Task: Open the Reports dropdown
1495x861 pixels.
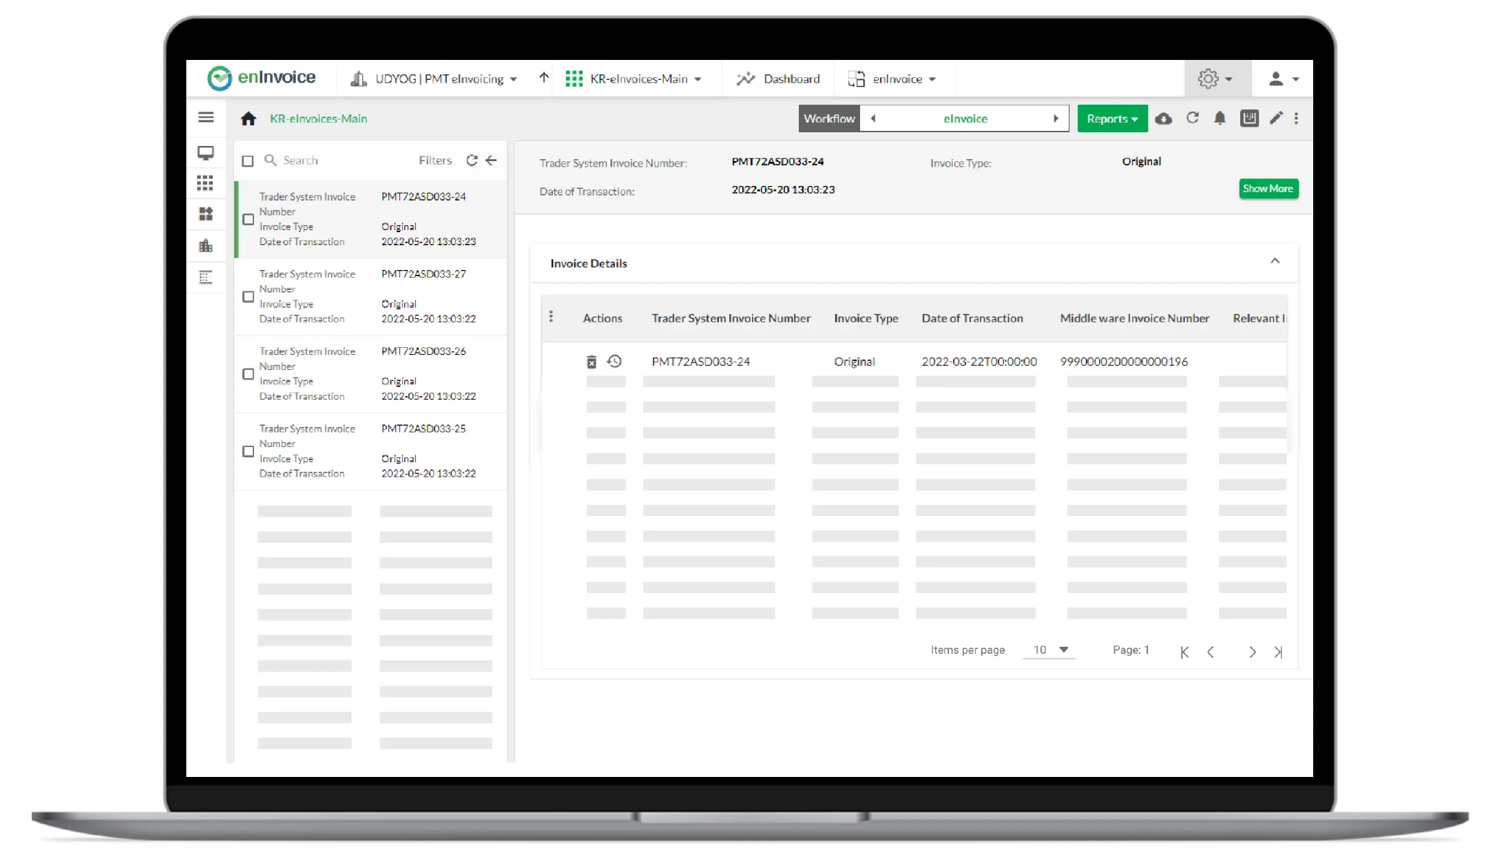Action: (x=1111, y=118)
